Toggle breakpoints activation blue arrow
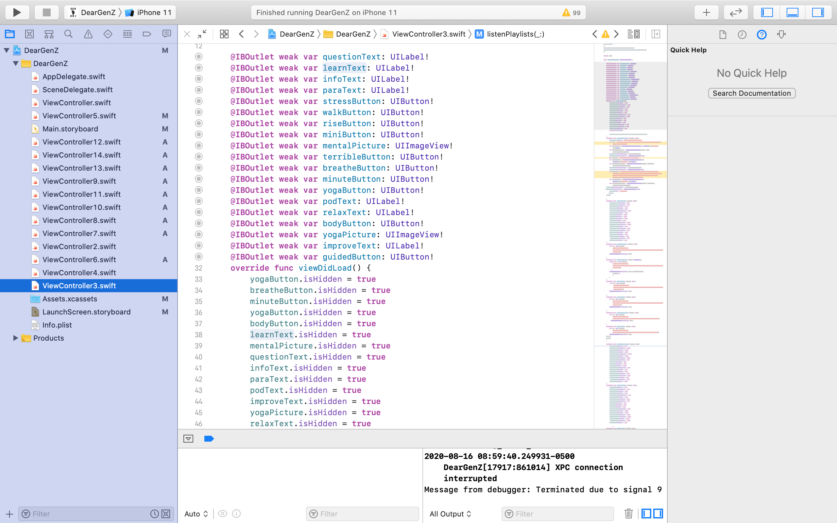This screenshot has width=837, height=523. [x=209, y=439]
